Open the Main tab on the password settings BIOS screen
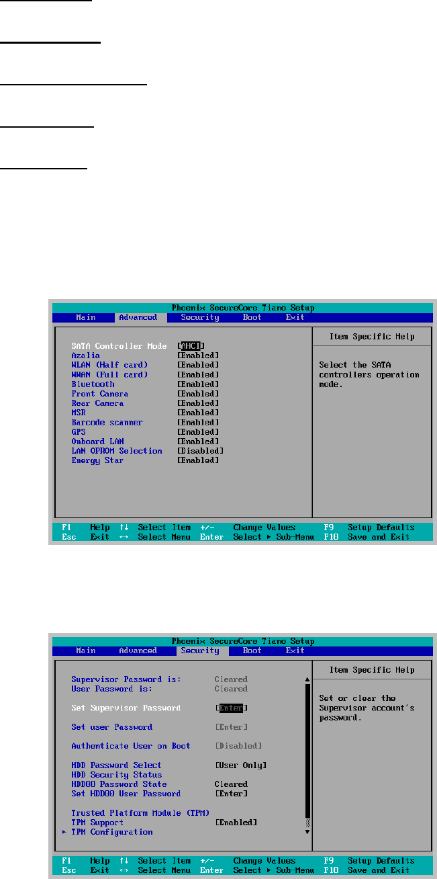 [x=85, y=651]
